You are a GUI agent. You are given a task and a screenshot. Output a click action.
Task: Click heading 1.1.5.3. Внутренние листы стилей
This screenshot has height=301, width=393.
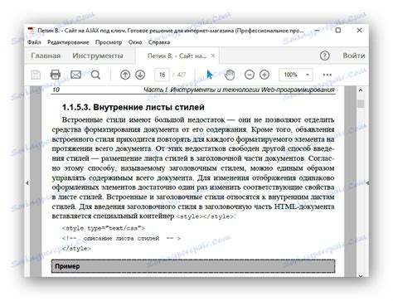coord(133,107)
